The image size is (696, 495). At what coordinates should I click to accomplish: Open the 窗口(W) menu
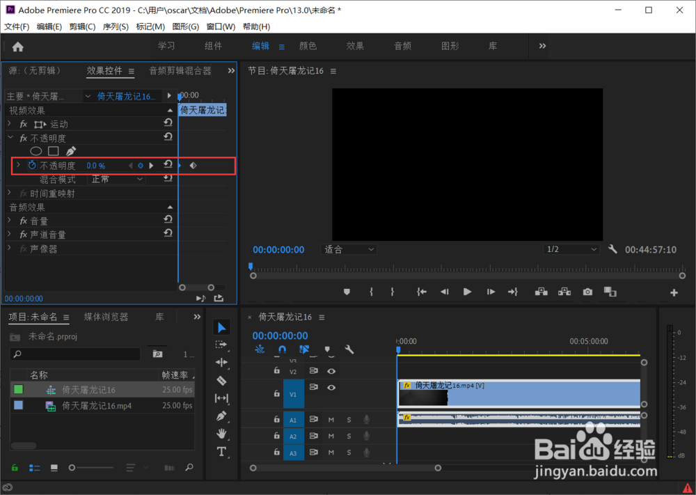click(221, 26)
